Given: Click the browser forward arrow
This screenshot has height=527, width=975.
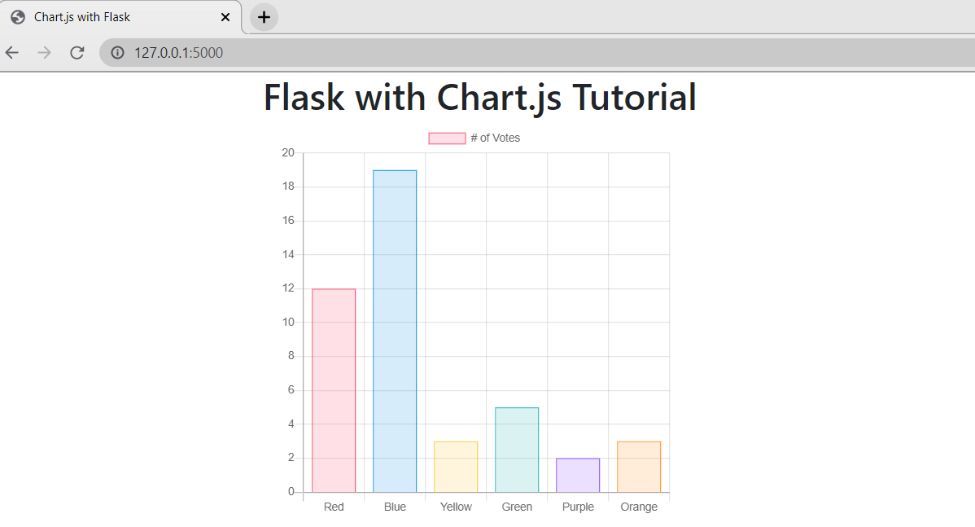Looking at the screenshot, I should [44, 53].
